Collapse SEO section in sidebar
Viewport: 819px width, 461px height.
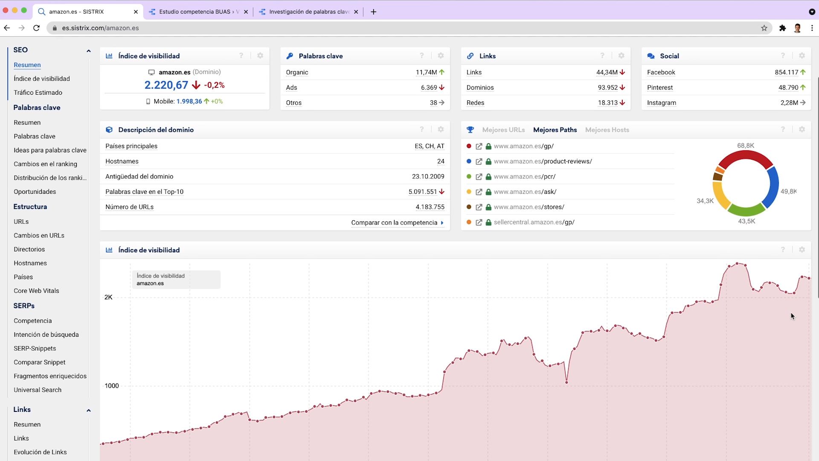(x=89, y=51)
